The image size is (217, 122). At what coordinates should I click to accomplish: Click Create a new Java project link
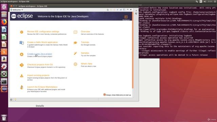tap(40, 54)
